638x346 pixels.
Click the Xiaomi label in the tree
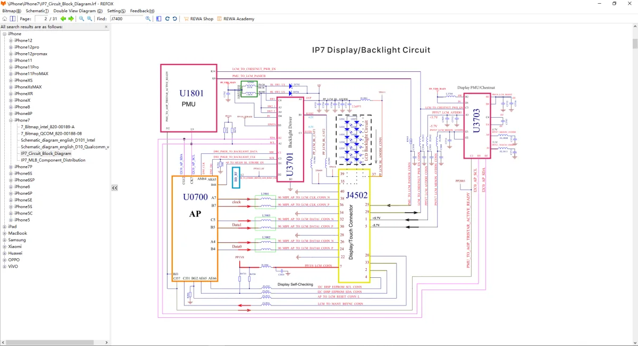(x=15, y=246)
